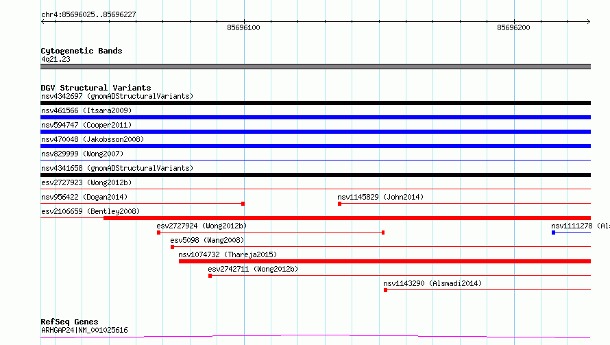Screen dimensions: 610x345
Task: Open nsv4341658 gnomADStructuralVariants entry
Action: coord(117,168)
